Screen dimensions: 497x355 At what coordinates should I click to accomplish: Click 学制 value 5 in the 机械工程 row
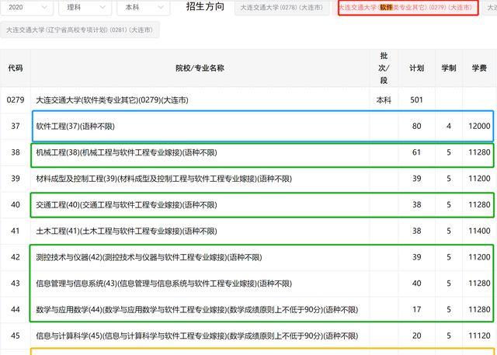point(449,152)
